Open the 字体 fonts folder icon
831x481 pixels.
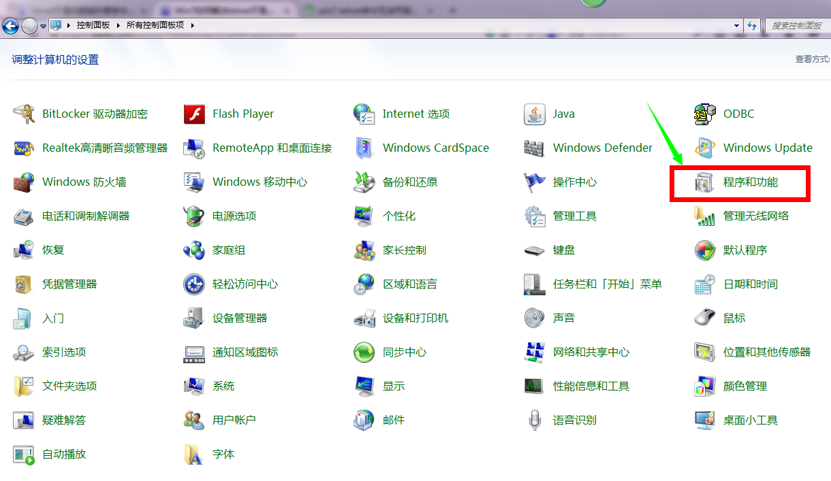point(194,454)
